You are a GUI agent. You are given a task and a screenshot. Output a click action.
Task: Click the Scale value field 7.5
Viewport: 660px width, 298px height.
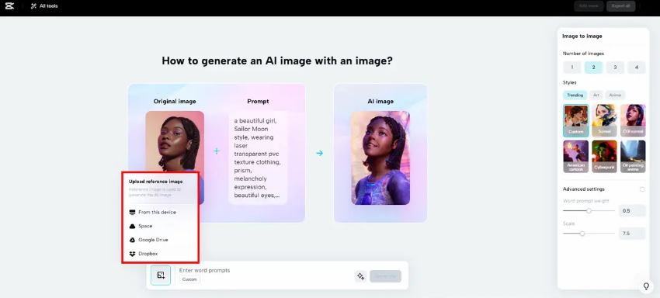click(x=632, y=233)
